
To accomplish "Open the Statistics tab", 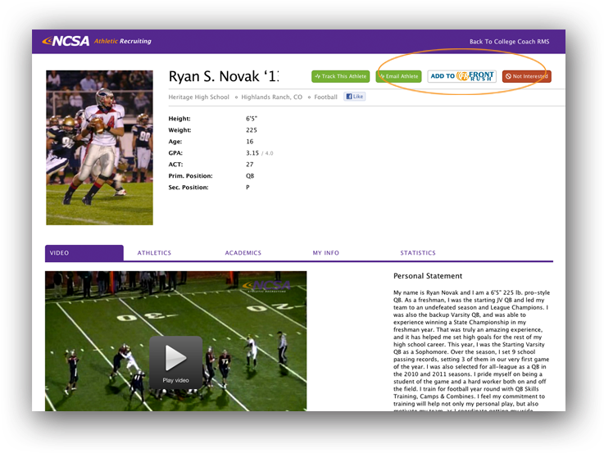I will click(418, 253).
